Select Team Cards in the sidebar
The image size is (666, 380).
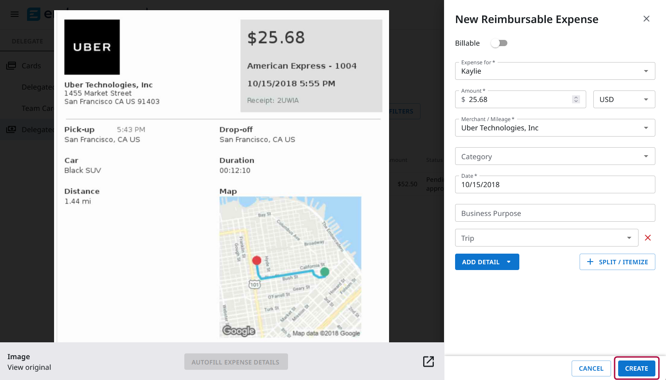38,108
